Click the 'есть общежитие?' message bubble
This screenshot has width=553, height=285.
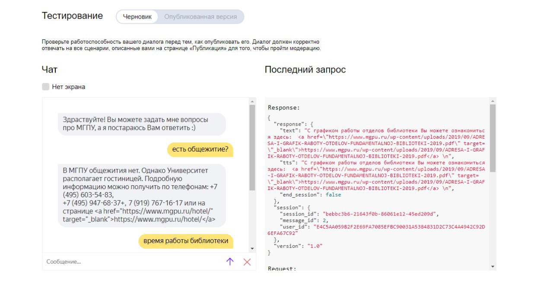[200, 150]
